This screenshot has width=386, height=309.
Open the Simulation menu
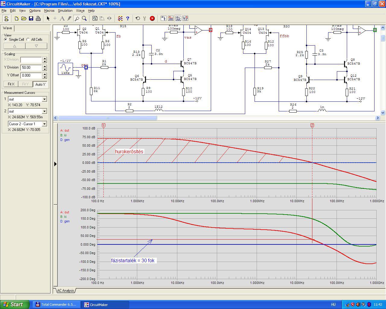(65, 11)
